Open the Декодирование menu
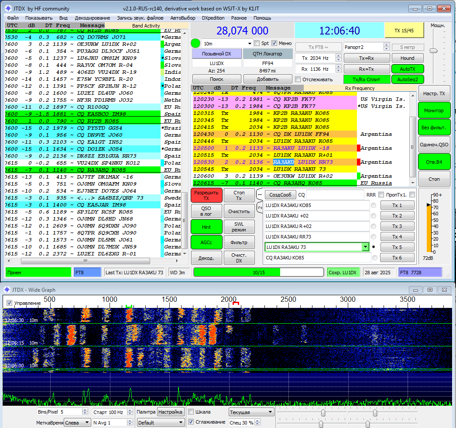 (93, 18)
